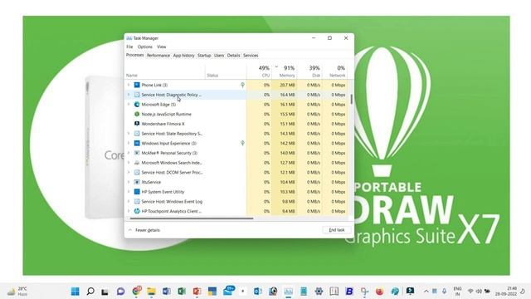The image size is (531, 299).
Task: Switch to the Users tab
Action: point(219,56)
